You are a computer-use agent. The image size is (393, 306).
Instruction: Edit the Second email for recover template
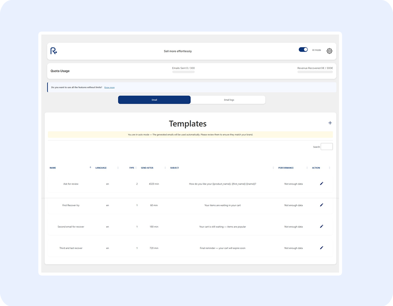click(321, 227)
